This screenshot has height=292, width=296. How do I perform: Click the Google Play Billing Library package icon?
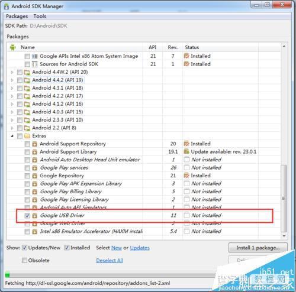(34, 192)
